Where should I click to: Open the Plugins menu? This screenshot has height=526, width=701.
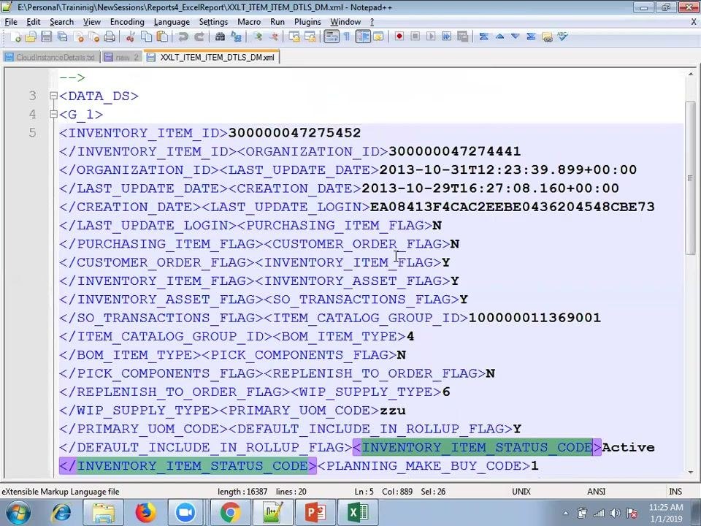point(307,22)
